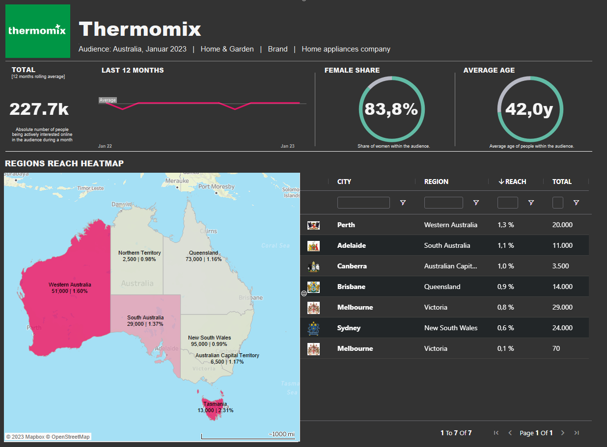Go to the first page of the table
Viewport: 607px width, 447px height.
pos(496,433)
